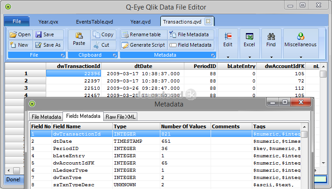The image size is (332, 189).
Task: Select cell with transaction ID 22510
Action: (x=74, y=88)
